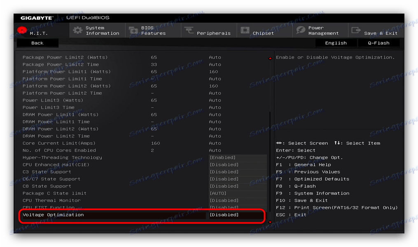Click the BIOS Features chip icon
This screenshot has width=418, height=247.
(x=133, y=30)
